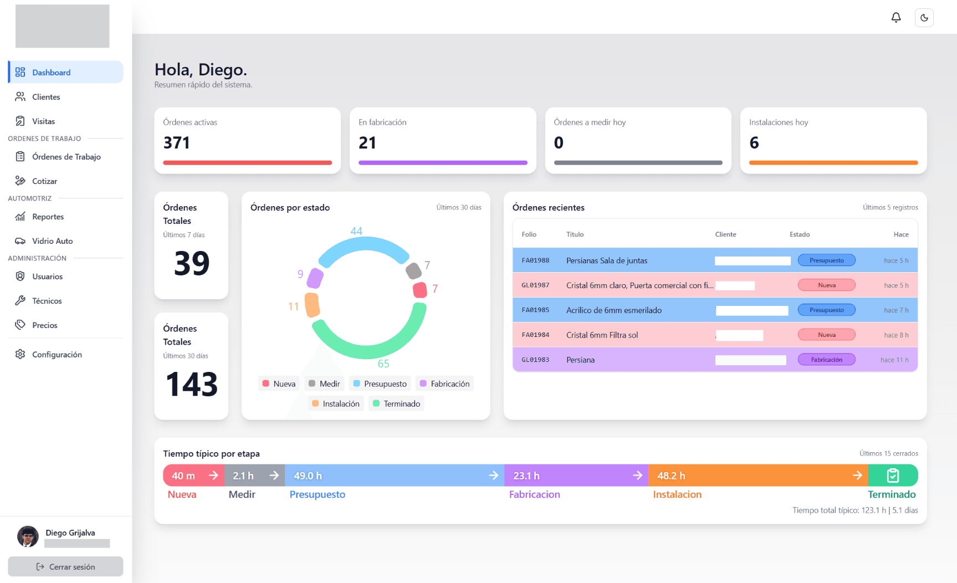Viewport: 957px width, 583px height.
Task: Click the Reportes chart icon
Action: (20, 217)
